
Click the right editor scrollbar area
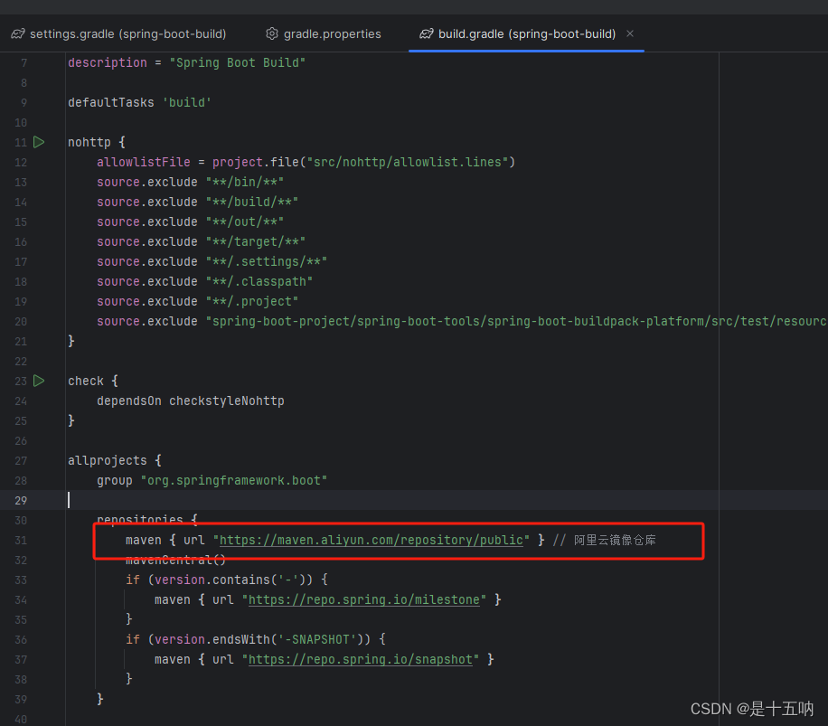tap(816, 362)
